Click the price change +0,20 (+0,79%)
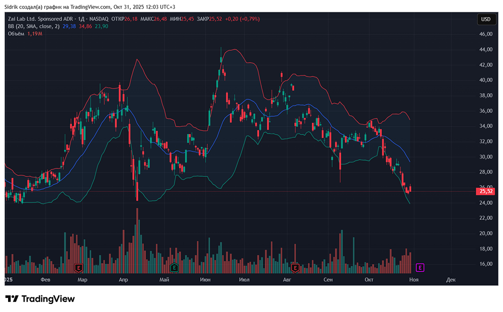 (x=242, y=19)
